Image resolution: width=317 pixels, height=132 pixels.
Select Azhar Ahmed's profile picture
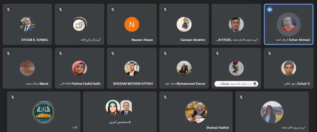pos(289,24)
